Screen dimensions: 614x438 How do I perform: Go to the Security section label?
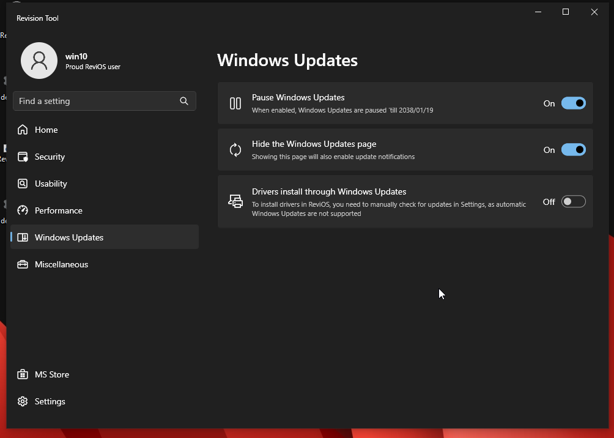[50, 157]
